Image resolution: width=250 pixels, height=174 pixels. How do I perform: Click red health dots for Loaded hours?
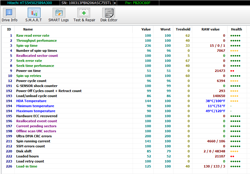coord(232,156)
